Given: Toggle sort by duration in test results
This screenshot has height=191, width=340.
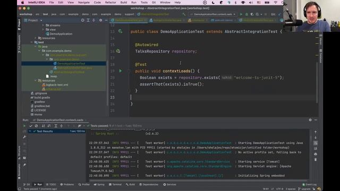Looking at the screenshot, I should 49,126.
